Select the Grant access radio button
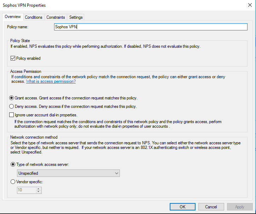 tap(11, 98)
